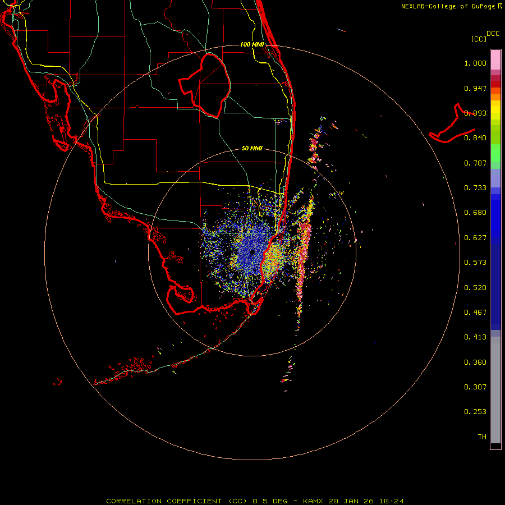Viewport: 505px width, 505px height.
Task: Click the 0.680 legend value
Action: pyautogui.click(x=475, y=213)
